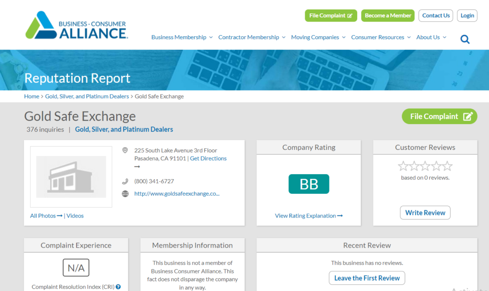Screen dimensions: 489x291
Task: Click Leave the First Review button
Action: [x=367, y=278]
